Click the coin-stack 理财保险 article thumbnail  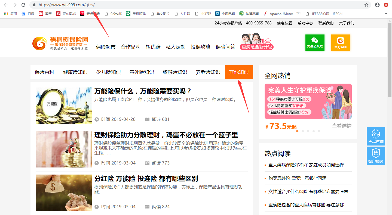point(64,149)
